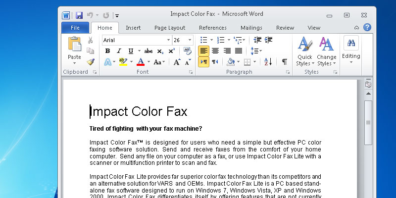This screenshot has width=396, height=198.
Task: Open the Arial font name dropdown
Action: [x=168, y=40]
